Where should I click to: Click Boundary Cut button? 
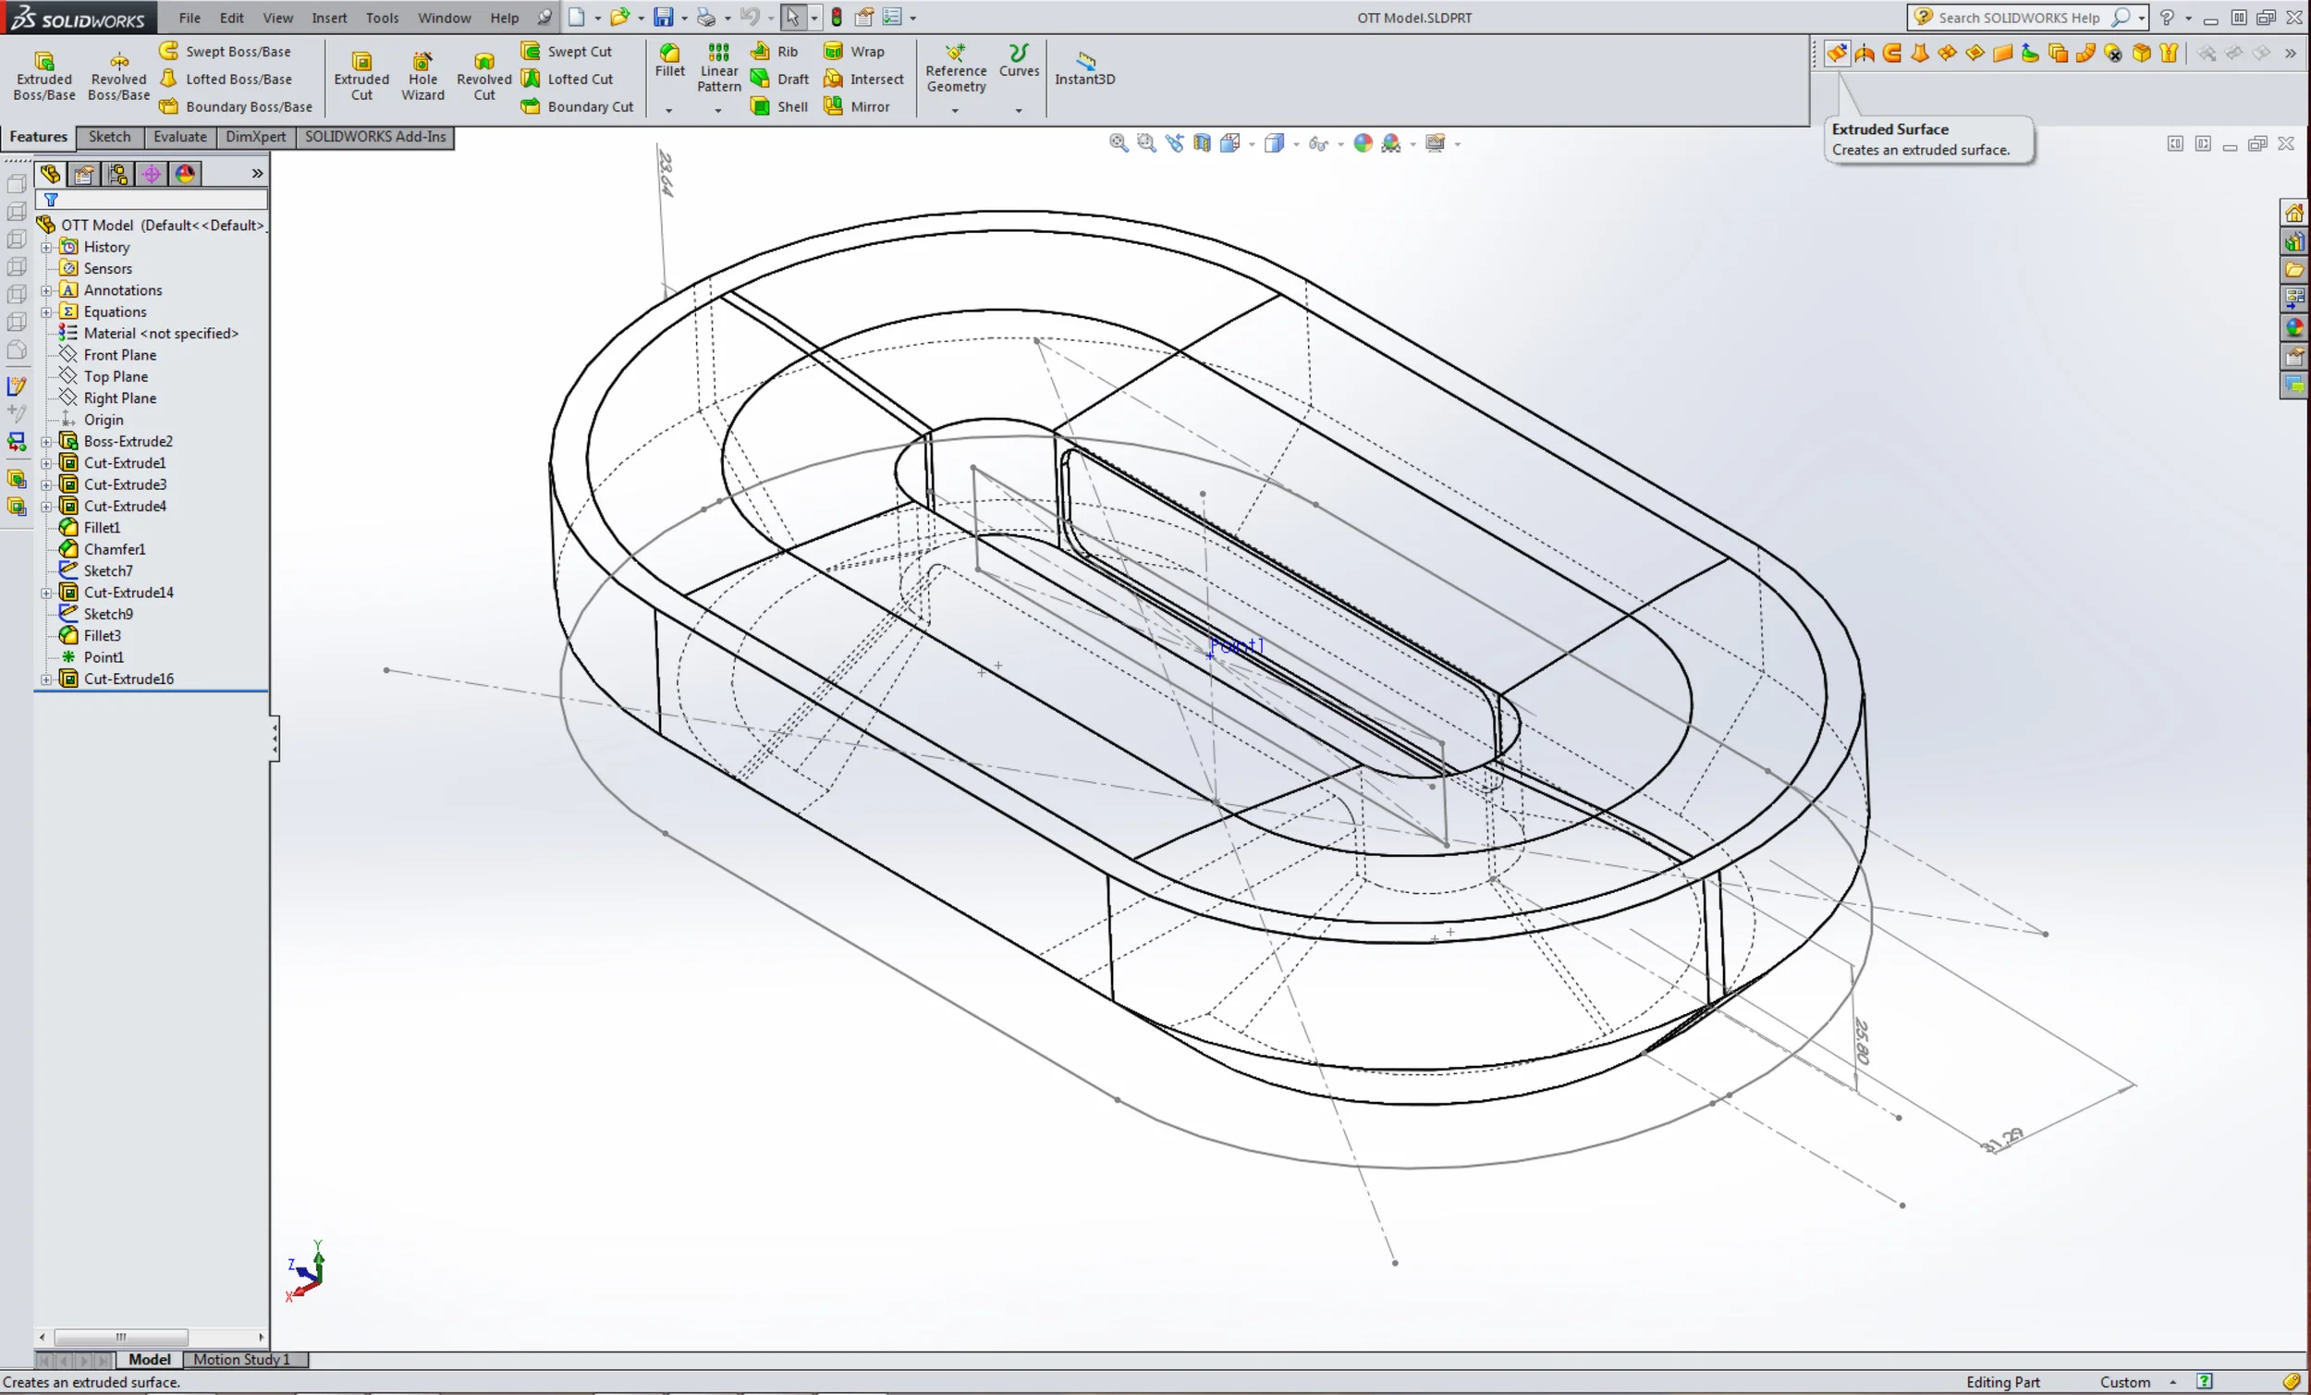tap(578, 107)
